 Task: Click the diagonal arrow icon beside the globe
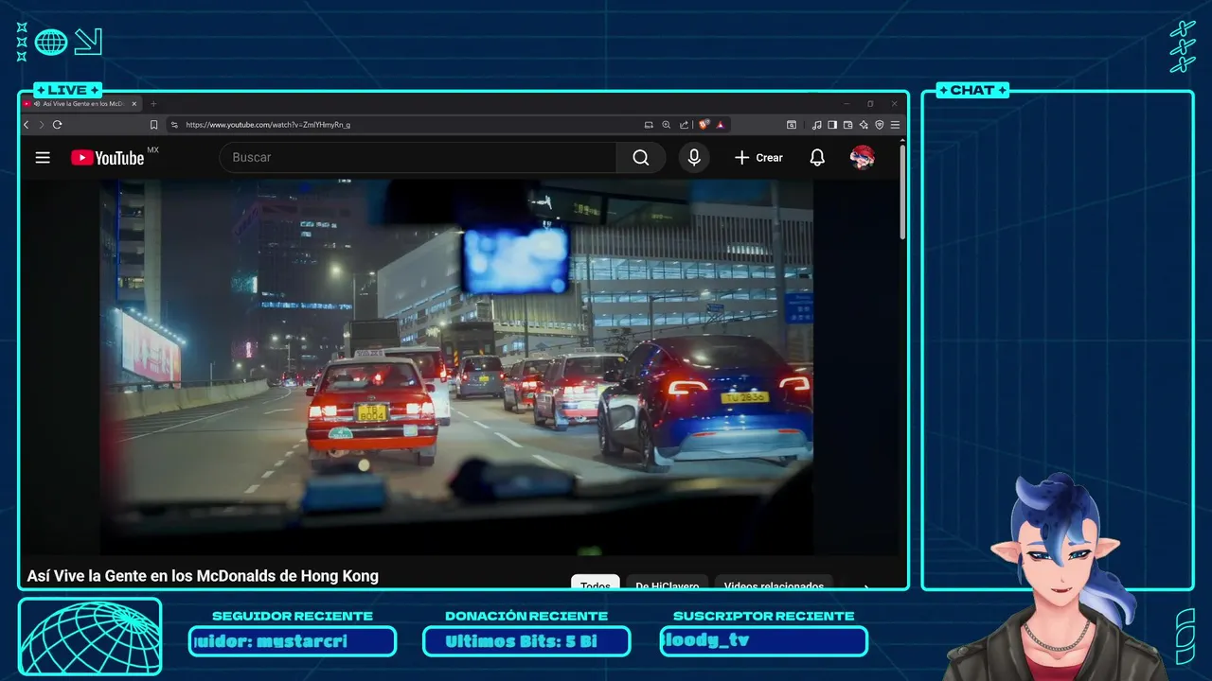pyautogui.click(x=88, y=42)
